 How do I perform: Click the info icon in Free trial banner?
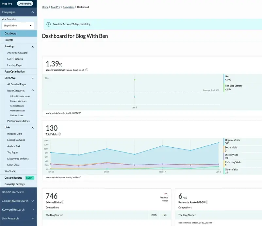(x=48, y=24)
